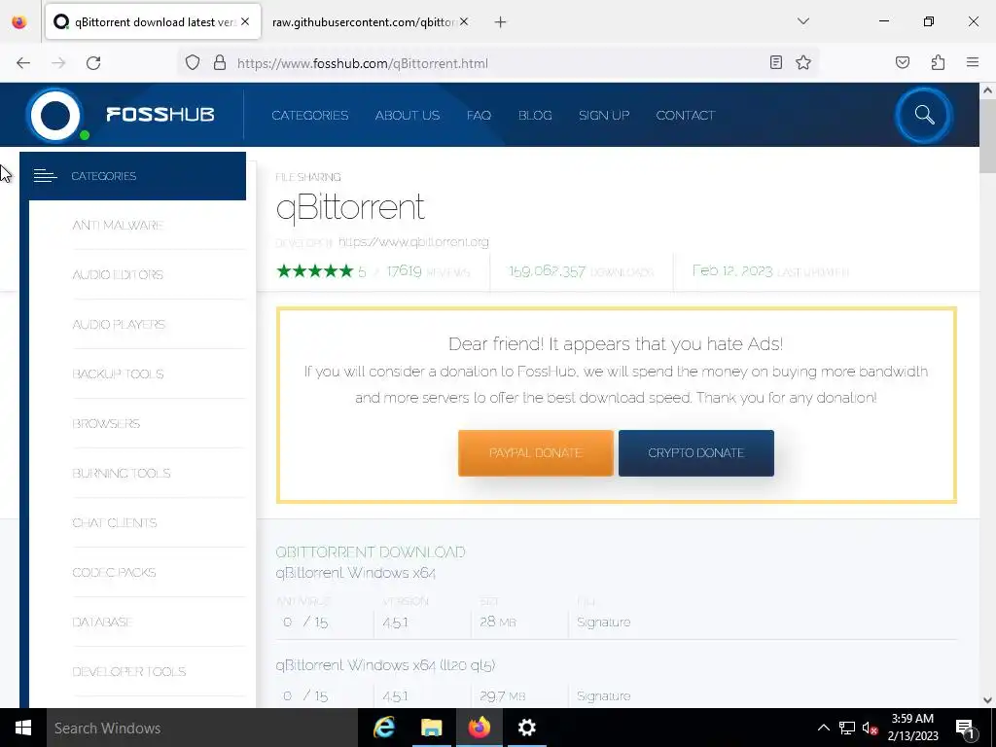Select BACKUP TOOLS category
Image resolution: width=996 pixels, height=747 pixels.
(x=118, y=374)
